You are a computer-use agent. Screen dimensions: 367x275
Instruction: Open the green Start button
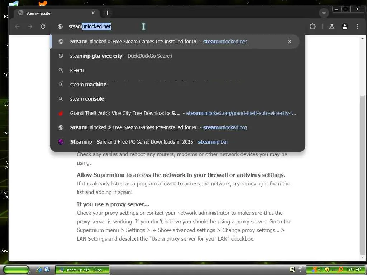tap(16, 270)
